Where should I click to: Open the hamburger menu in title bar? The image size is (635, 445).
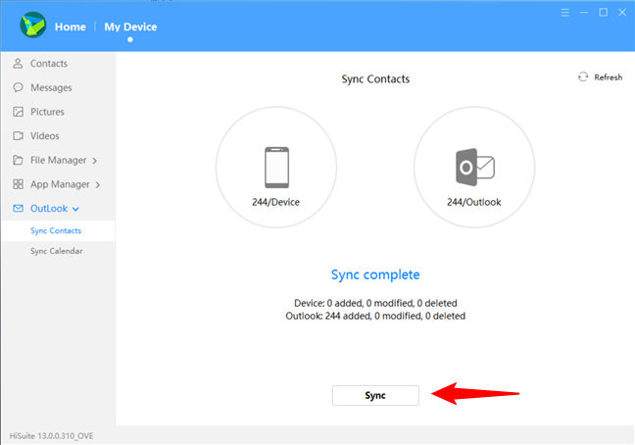pyautogui.click(x=564, y=14)
